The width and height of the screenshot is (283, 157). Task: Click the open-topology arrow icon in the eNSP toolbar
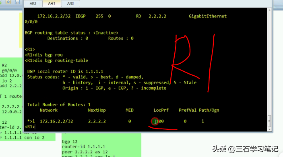pyautogui.click(x=8, y=2)
